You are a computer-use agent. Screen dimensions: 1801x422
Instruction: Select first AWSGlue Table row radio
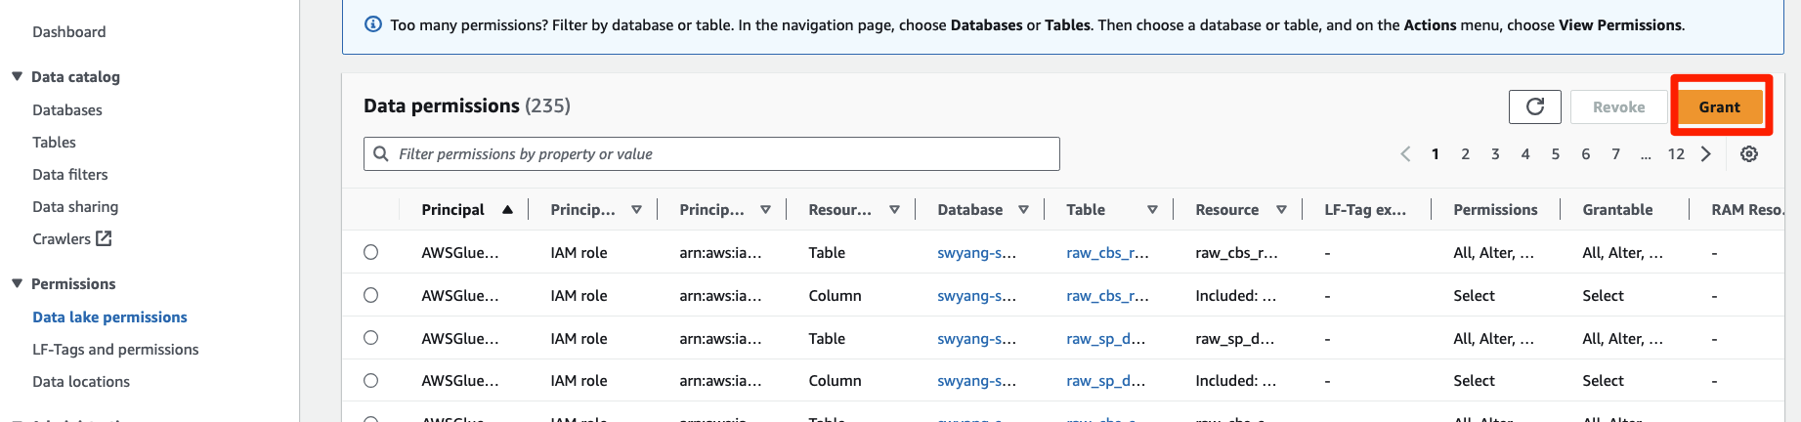[371, 252]
